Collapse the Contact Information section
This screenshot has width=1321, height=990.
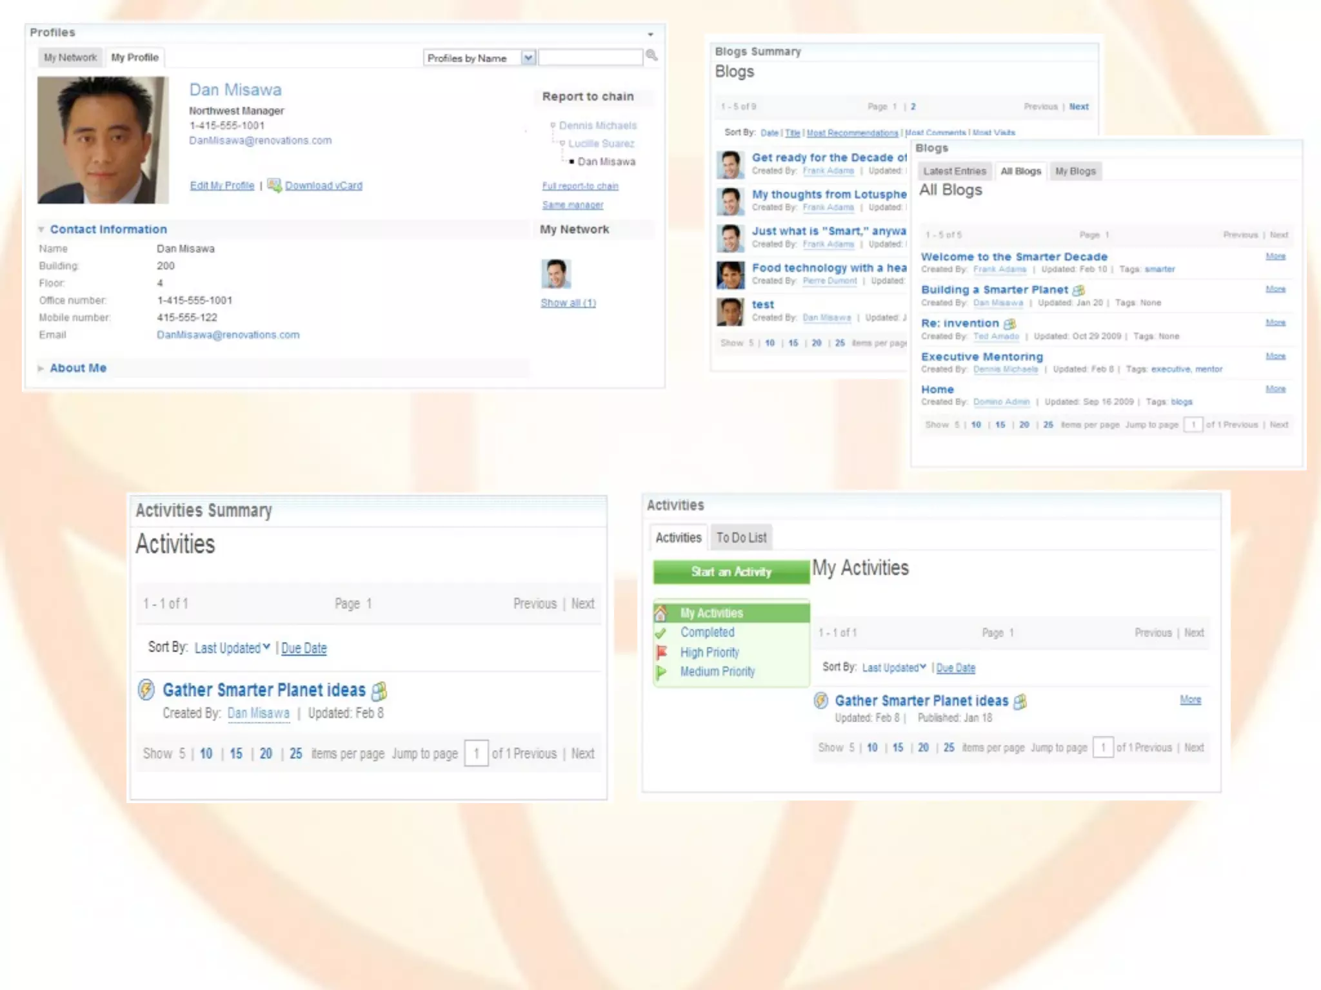[x=41, y=229]
